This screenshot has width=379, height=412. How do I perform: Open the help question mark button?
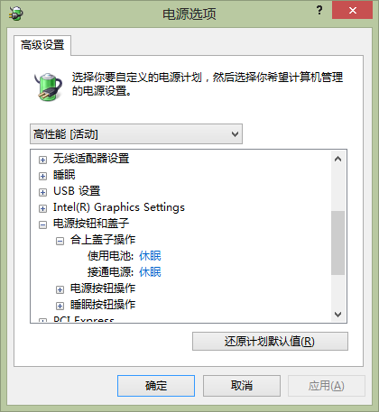pos(319,11)
